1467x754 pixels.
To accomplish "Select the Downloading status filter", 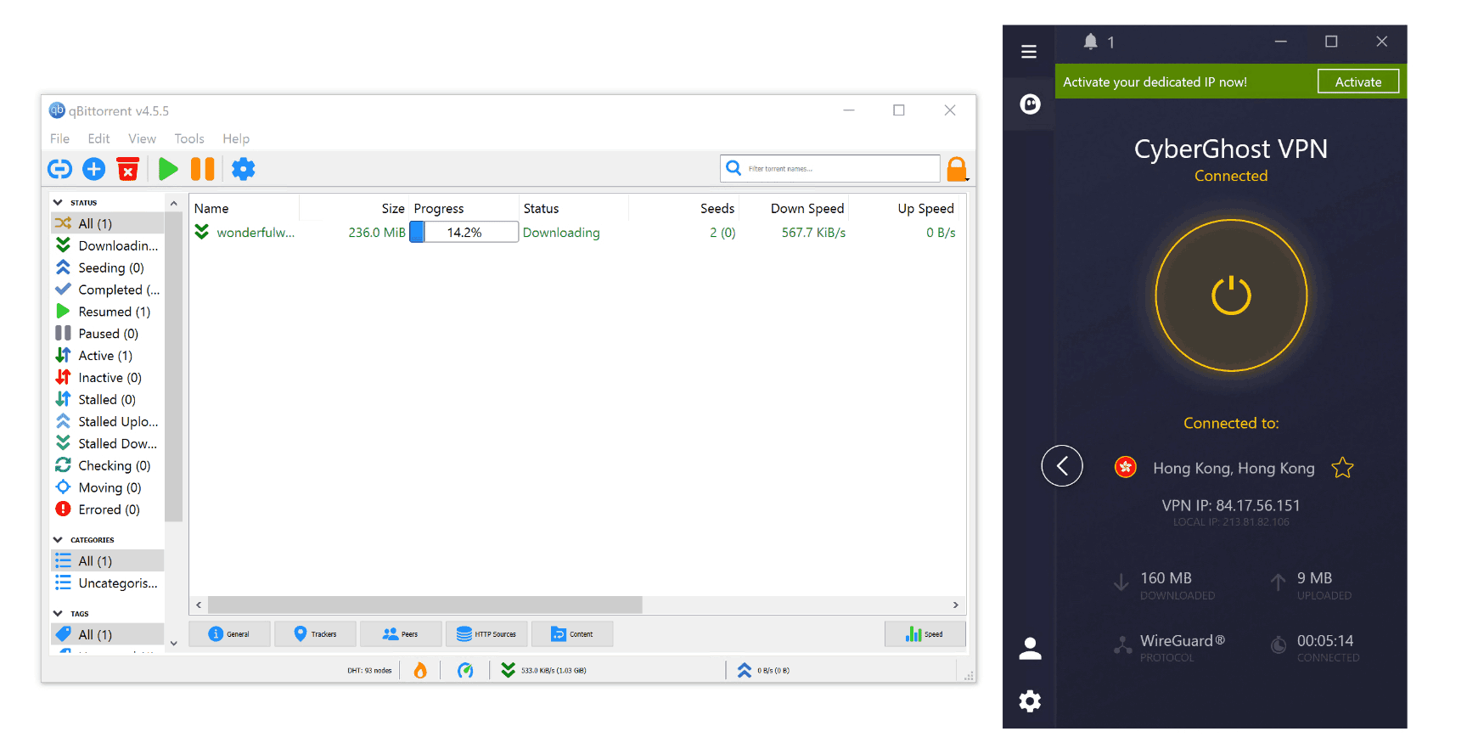I will pos(107,245).
